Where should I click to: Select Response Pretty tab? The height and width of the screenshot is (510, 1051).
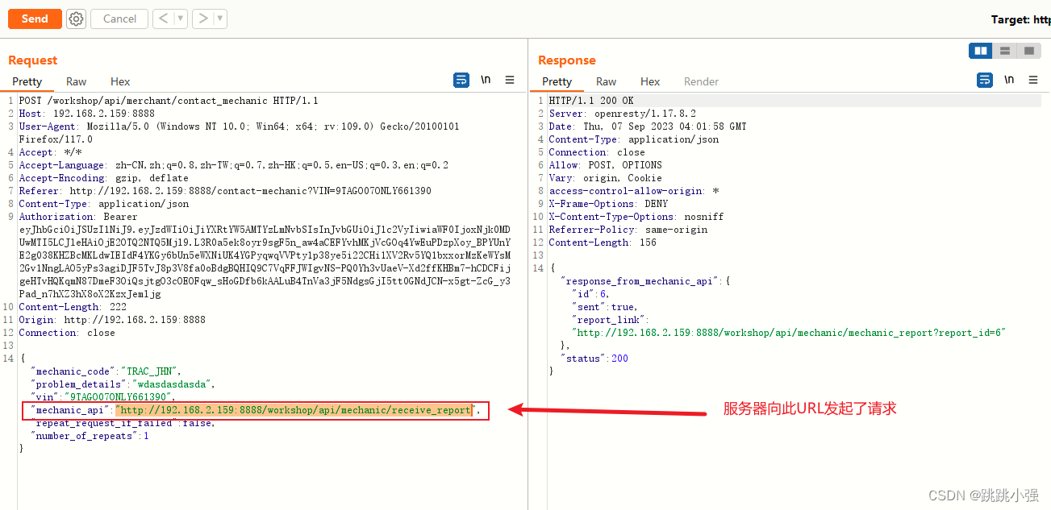coord(557,81)
